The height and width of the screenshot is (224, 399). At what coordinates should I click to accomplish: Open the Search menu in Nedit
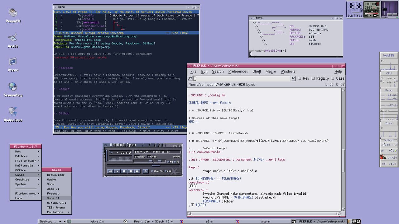[x=218, y=71]
